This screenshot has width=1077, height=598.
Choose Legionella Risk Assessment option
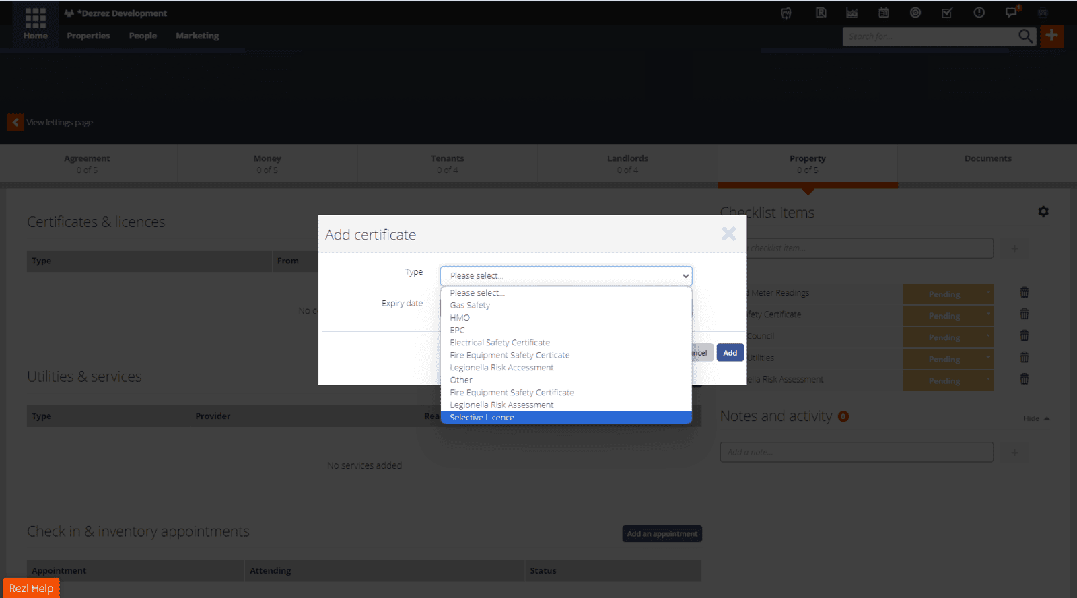click(x=566, y=405)
